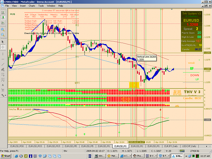Click status bar close price C: 1.3267
This screenshot has width=212, height=159.
(156, 151)
